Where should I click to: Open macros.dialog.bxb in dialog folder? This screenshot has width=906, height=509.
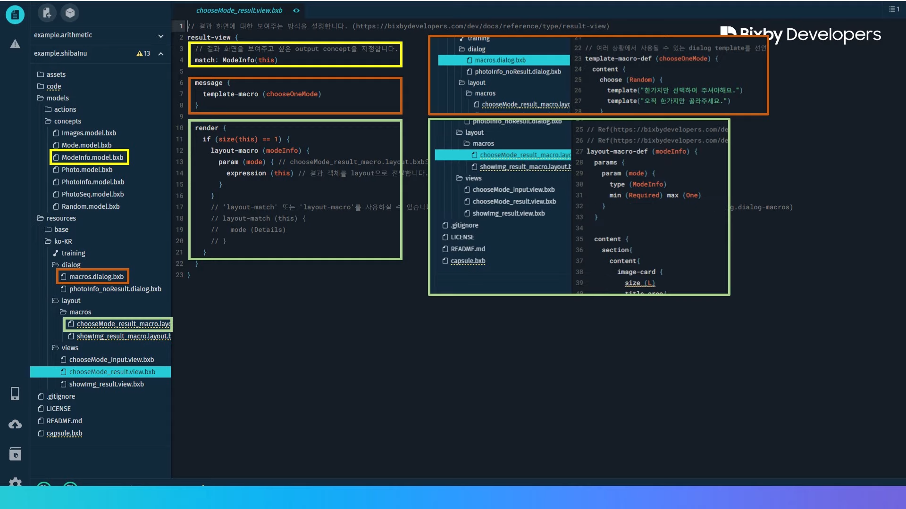96,277
